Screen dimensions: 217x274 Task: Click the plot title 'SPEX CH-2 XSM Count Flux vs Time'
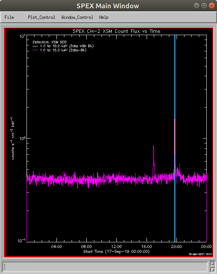coord(117,31)
